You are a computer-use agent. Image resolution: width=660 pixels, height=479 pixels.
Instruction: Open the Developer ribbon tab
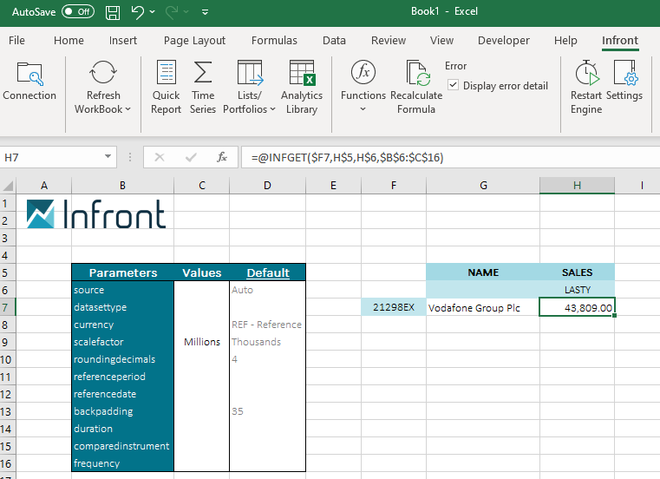(503, 41)
